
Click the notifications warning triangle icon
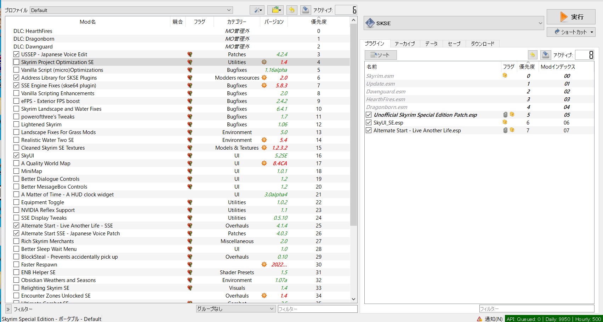[479, 319]
